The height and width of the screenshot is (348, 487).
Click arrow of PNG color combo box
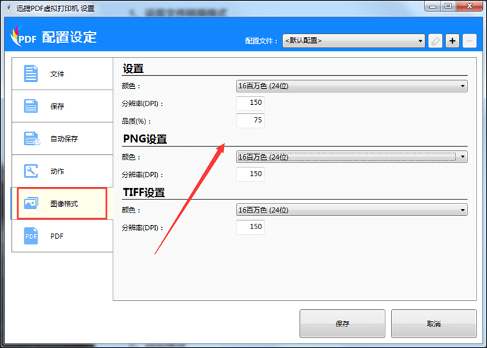463,157
